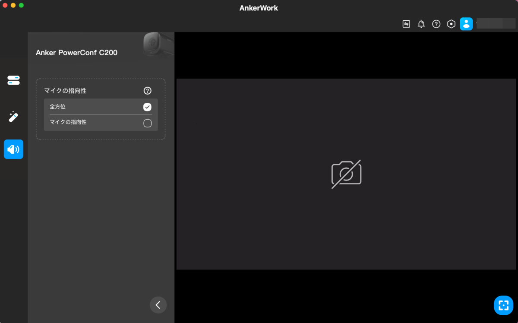Maximize window with green button
This screenshot has height=323, width=518.
[21, 5]
